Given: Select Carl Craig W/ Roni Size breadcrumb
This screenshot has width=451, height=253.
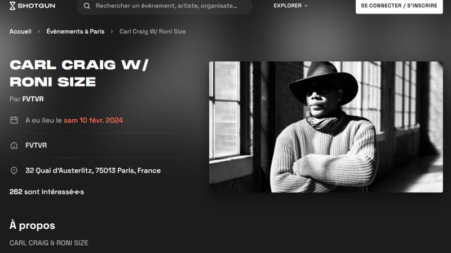Looking at the screenshot, I should tap(152, 31).
